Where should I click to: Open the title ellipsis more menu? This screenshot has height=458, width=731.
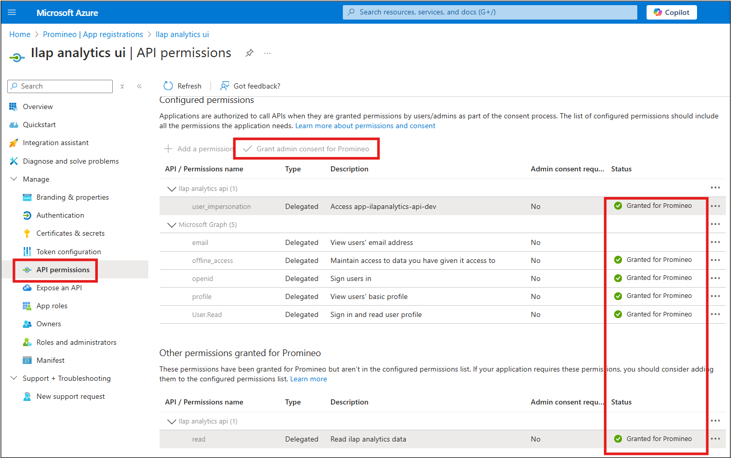(267, 53)
